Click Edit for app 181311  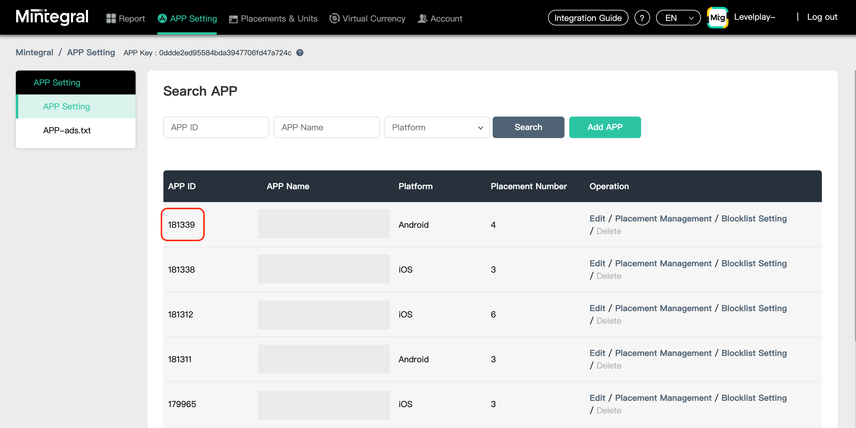click(597, 353)
